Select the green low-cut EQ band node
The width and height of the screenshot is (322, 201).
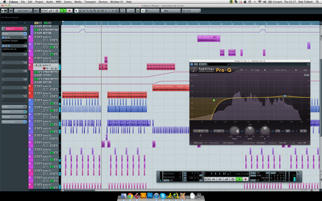214,100
